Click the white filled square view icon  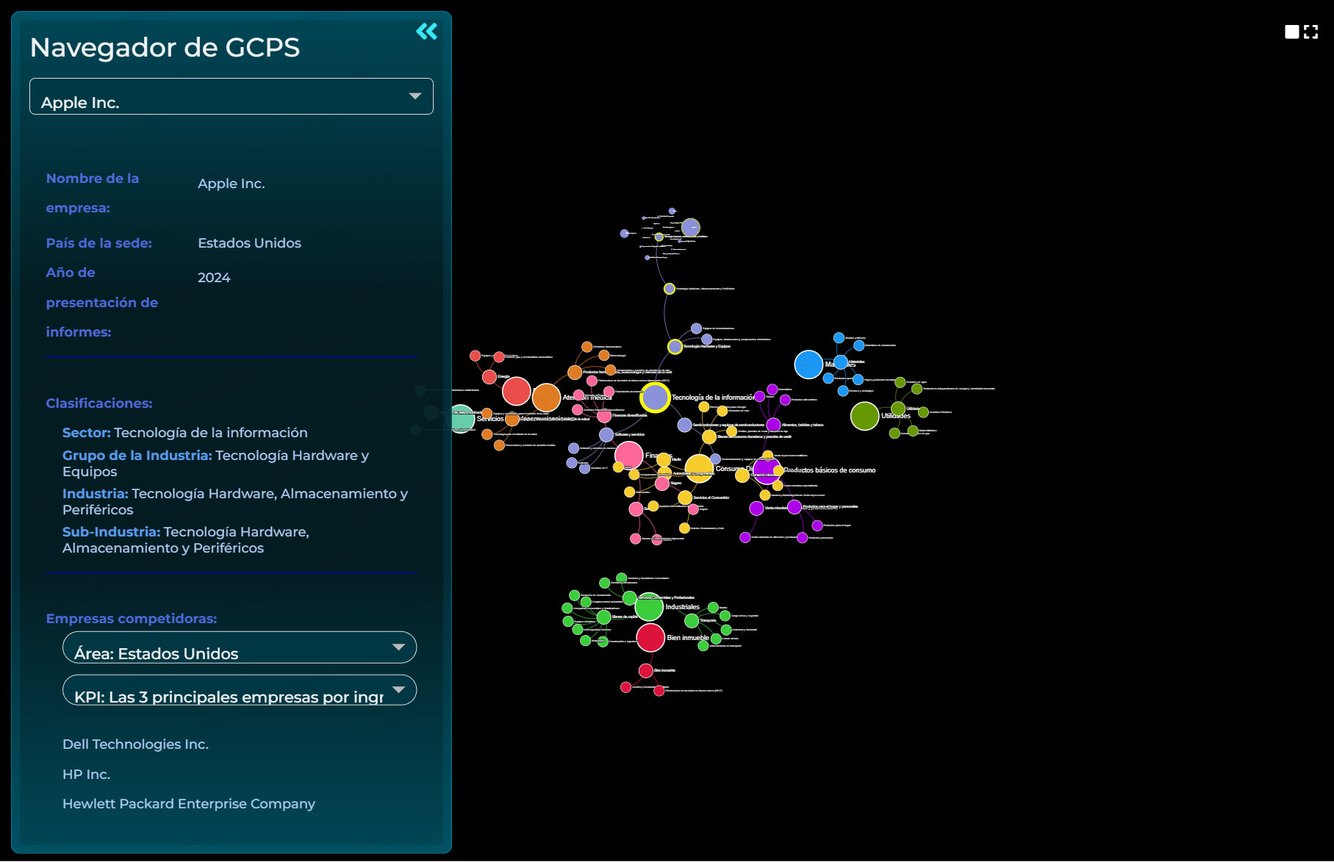pos(1291,32)
